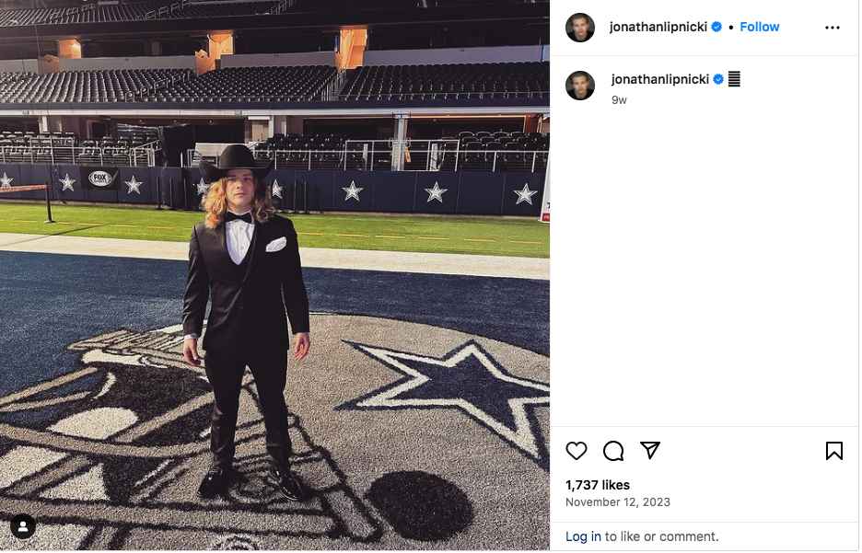The width and height of the screenshot is (862, 553).
Task: Open the caption's jonathanlipnicki username link
Action: 660,79
